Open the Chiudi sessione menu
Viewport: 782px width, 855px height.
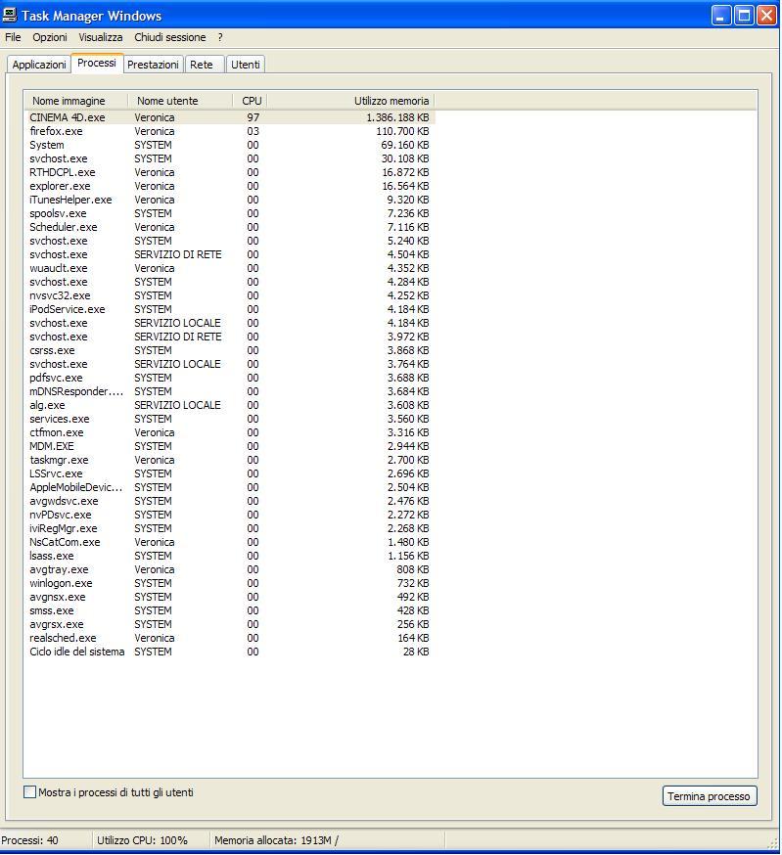[x=170, y=37]
